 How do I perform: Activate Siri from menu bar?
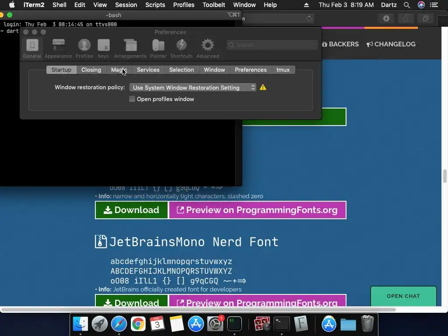click(x=421, y=5)
